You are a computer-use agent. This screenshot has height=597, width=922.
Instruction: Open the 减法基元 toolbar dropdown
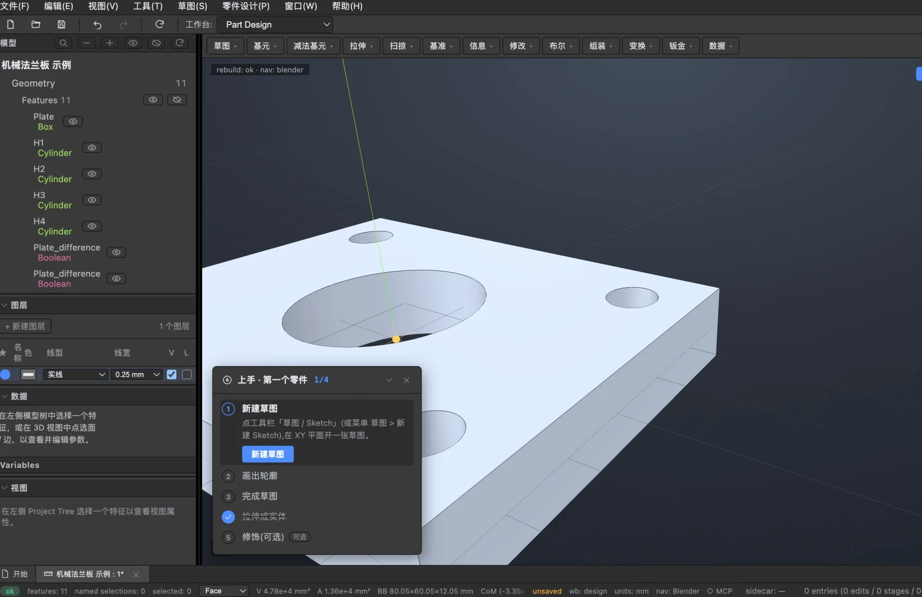pyautogui.click(x=313, y=46)
